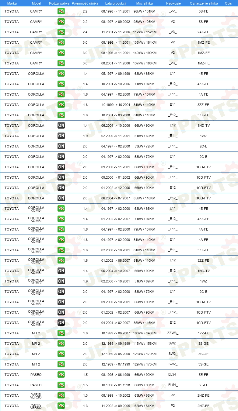Click the Oznaczenie silnika column header
The width and height of the screenshot is (238, 411).
tap(204, 3)
